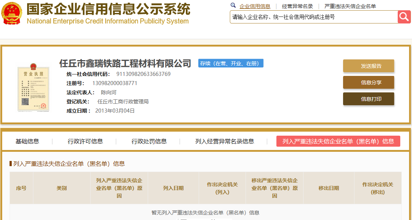The image size is (412, 220).
Task: Click the national emblem logo
Action: click(12, 13)
